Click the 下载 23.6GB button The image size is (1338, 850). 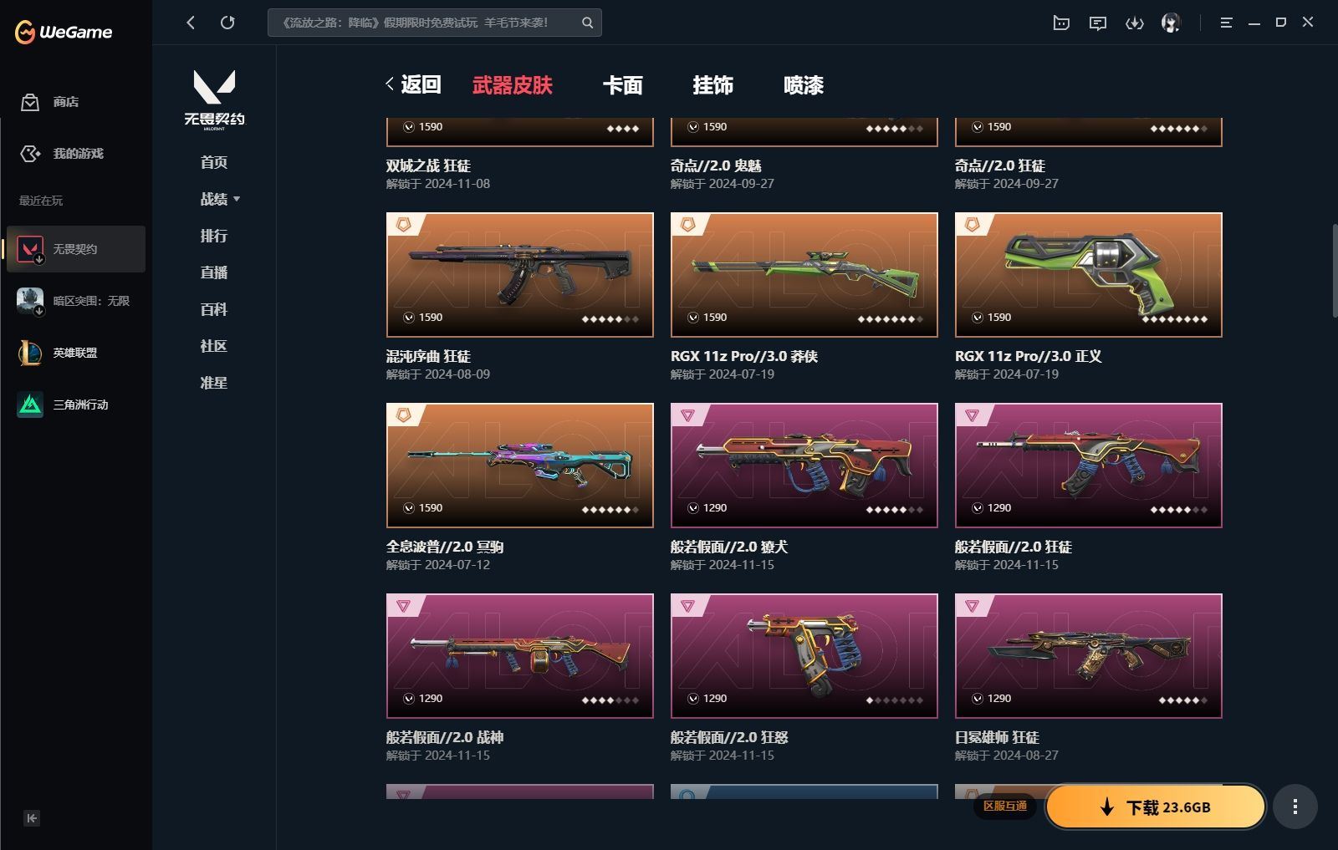coord(1155,807)
